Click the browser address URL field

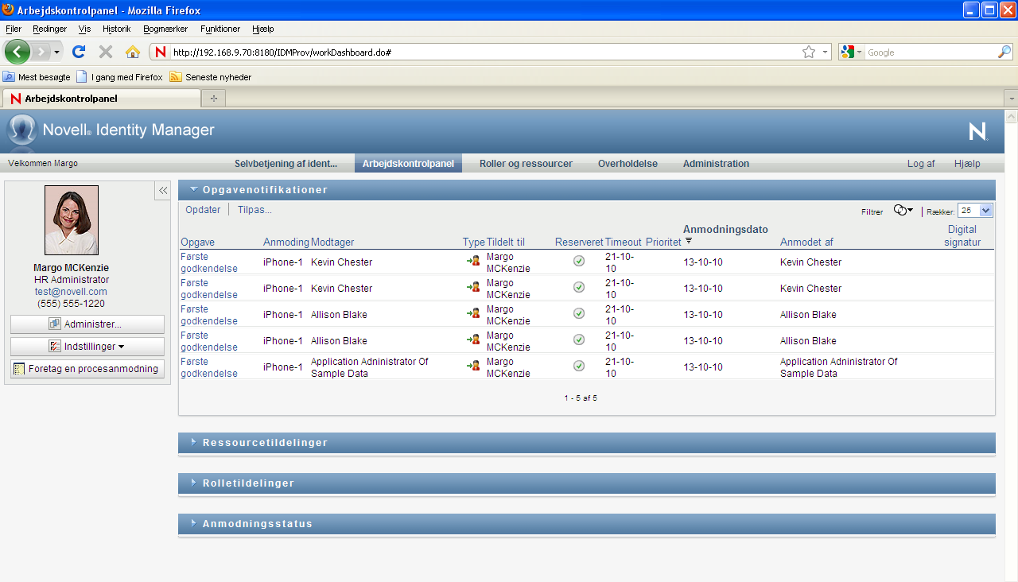click(485, 52)
